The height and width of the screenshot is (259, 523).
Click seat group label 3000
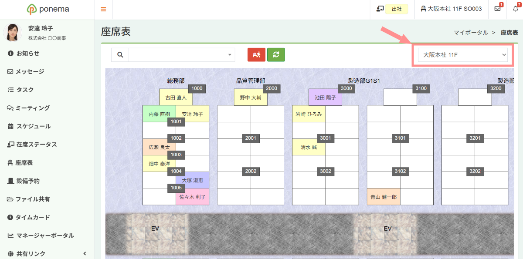click(x=346, y=88)
